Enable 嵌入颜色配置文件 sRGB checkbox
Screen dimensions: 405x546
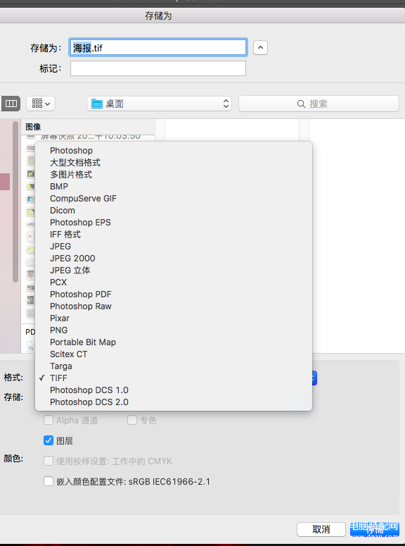pyautogui.click(x=49, y=482)
